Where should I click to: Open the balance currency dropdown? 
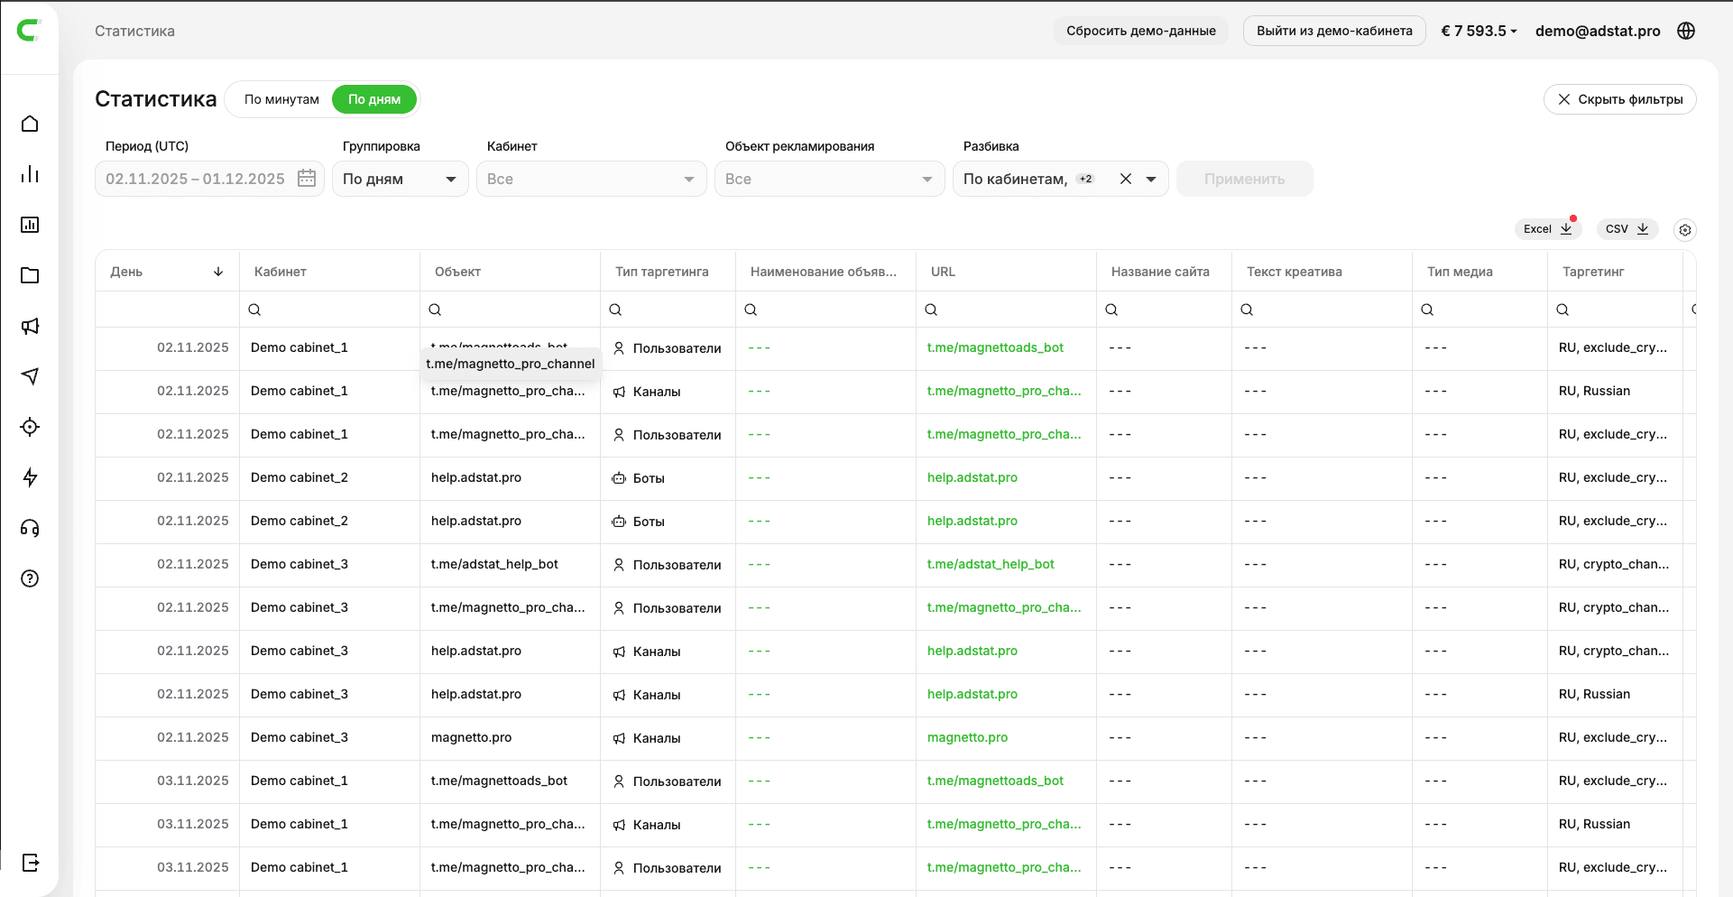tap(1479, 31)
